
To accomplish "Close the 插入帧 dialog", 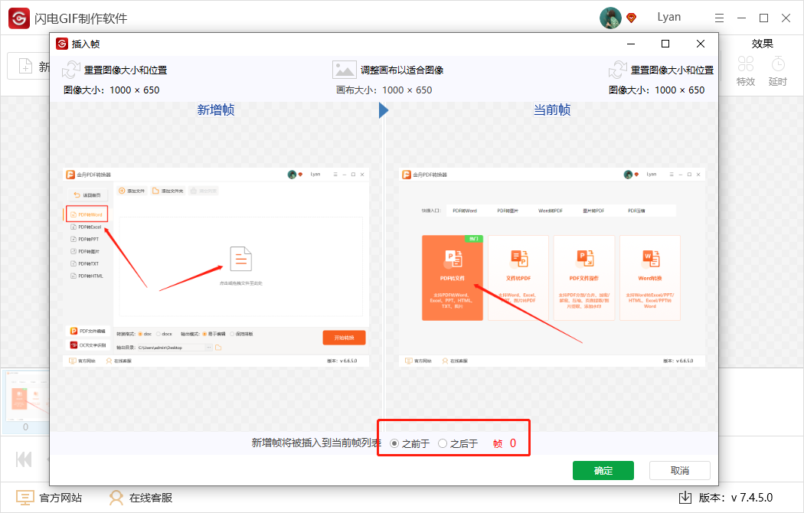I will click(x=701, y=44).
